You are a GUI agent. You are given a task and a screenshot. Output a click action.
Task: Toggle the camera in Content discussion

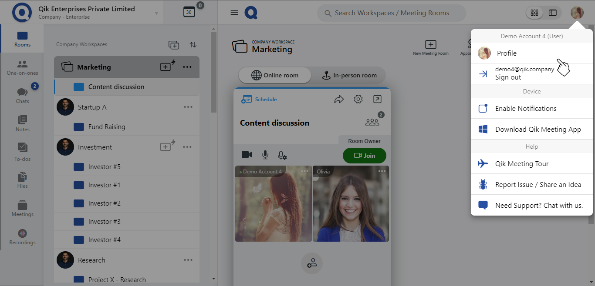click(x=247, y=155)
